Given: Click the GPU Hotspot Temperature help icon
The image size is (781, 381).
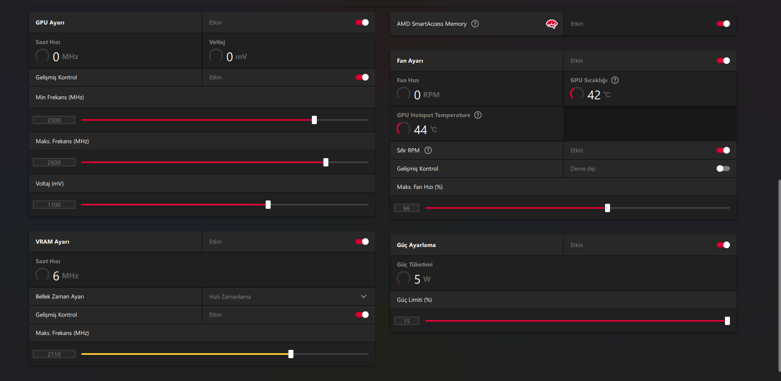Looking at the screenshot, I should coord(478,115).
